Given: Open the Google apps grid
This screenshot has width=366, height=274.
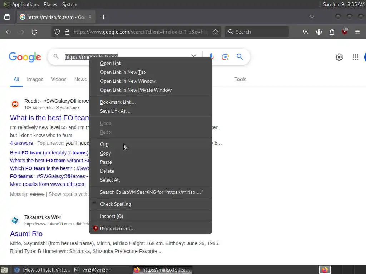Looking at the screenshot, I should [x=356, y=57].
